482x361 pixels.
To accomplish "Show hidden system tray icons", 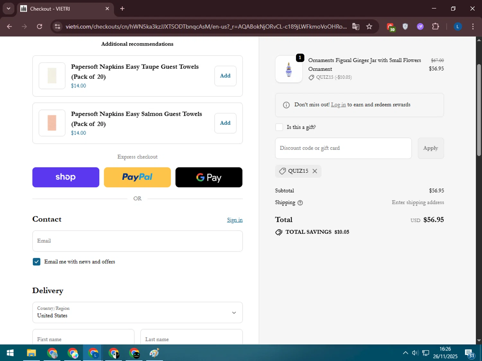I will (406, 353).
